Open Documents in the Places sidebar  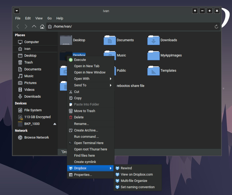coord(35,69)
